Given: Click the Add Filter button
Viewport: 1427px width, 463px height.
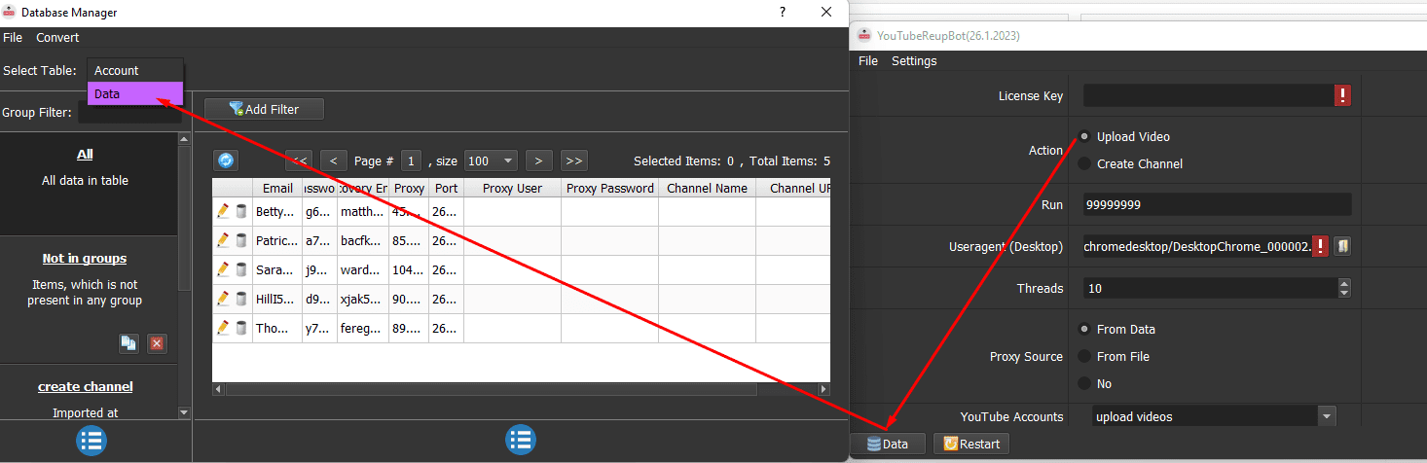Looking at the screenshot, I should coord(264,109).
